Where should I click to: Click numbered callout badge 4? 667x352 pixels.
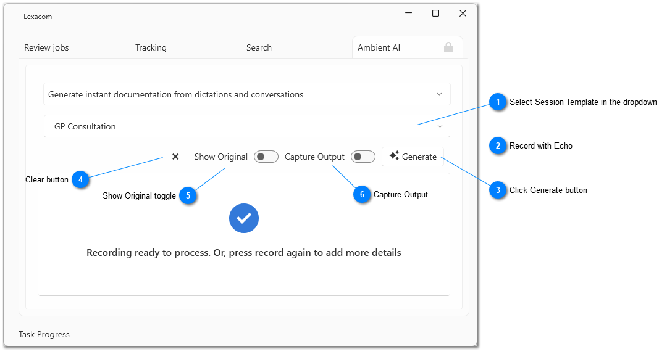tap(80, 180)
